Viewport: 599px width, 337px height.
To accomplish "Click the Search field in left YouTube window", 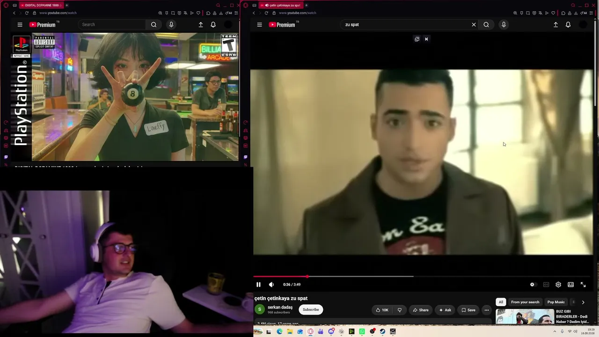I will coord(112,25).
